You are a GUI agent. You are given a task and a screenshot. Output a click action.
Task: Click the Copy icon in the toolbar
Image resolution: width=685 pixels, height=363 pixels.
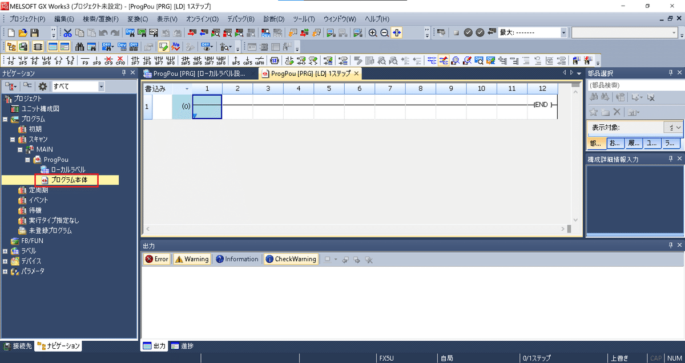click(x=79, y=33)
